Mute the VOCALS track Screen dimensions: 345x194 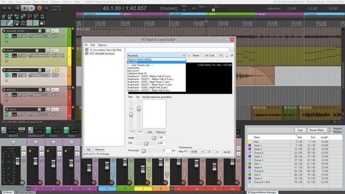coord(53,90)
